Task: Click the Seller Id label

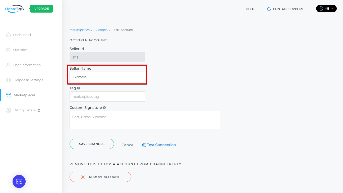Action: [77, 49]
